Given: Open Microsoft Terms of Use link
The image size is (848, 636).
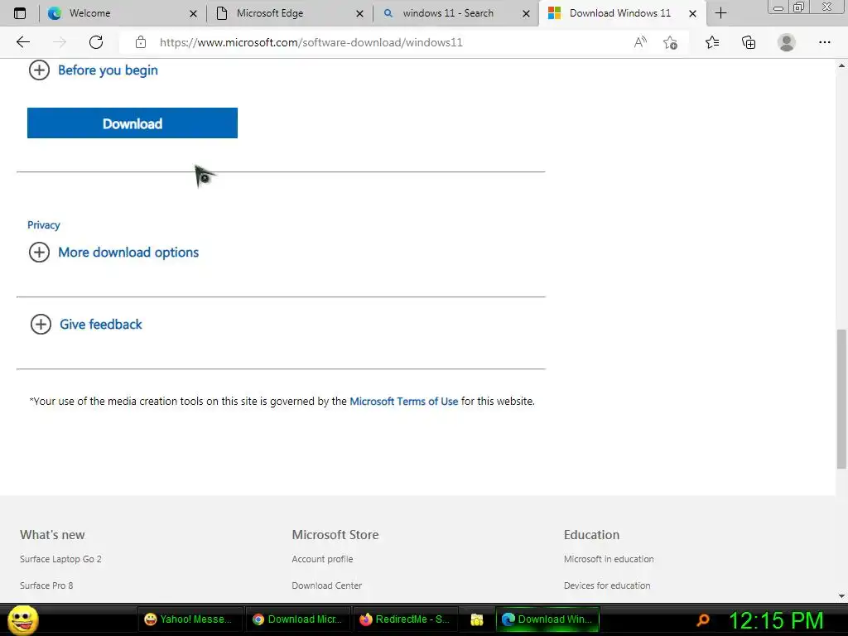Looking at the screenshot, I should point(404,402).
